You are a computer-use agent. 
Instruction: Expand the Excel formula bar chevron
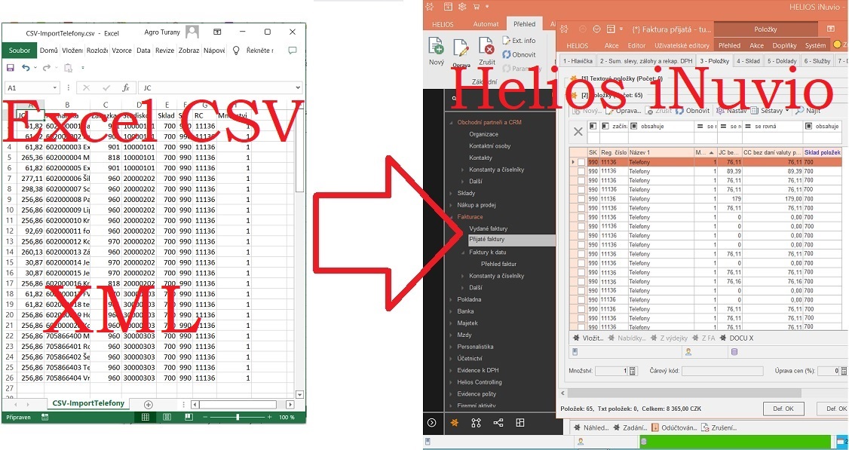pos(298,87)
